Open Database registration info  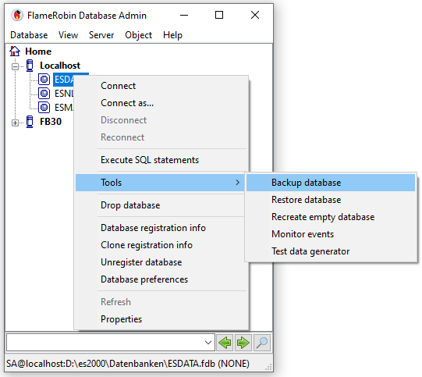click(160, 228)
